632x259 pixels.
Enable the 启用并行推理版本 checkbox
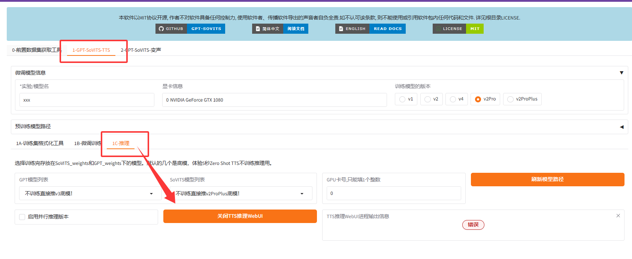[22, 217]
